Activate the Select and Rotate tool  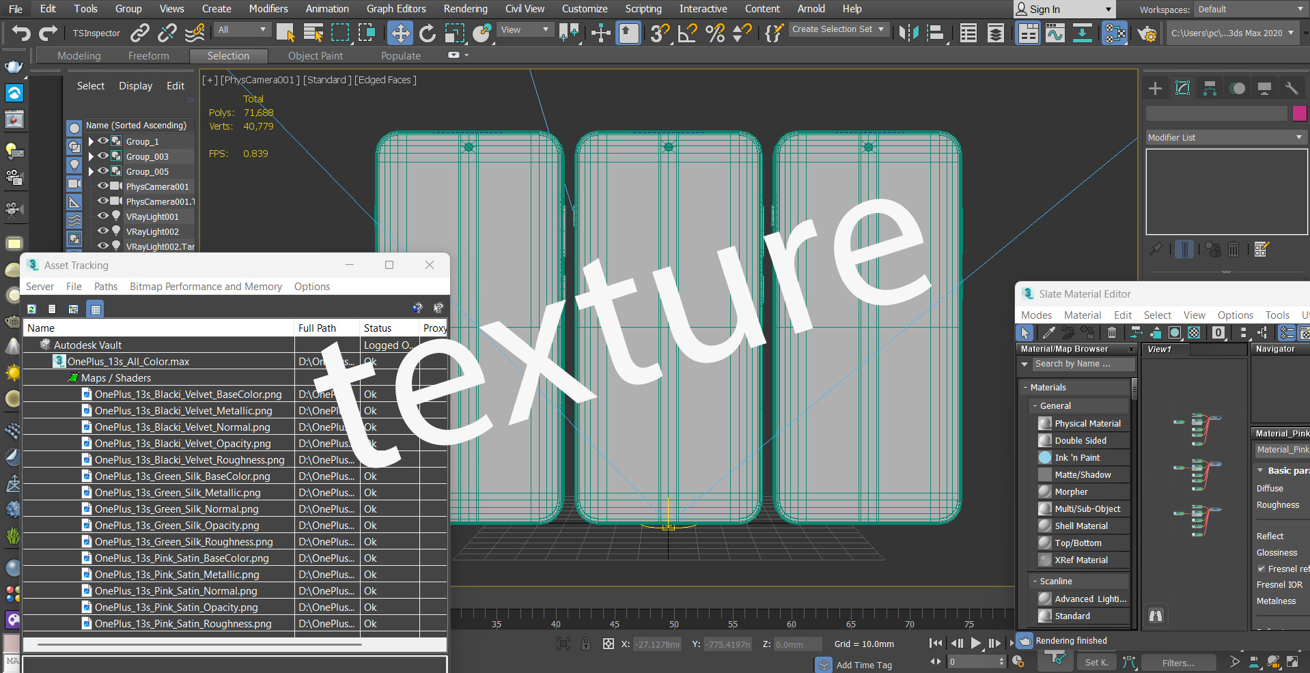pos(428,33)
